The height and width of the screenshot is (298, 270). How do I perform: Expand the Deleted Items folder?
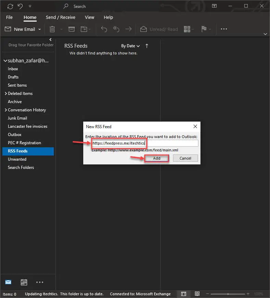(x=6, y=93)
